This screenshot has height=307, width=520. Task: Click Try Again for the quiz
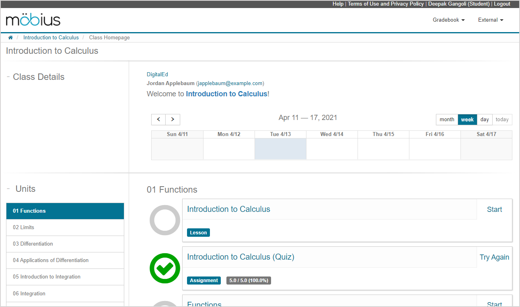click(494, 257)
